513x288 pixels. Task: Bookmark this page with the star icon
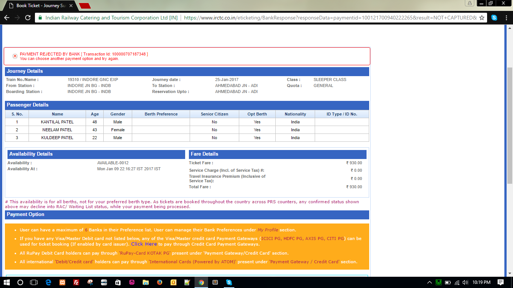482,18
